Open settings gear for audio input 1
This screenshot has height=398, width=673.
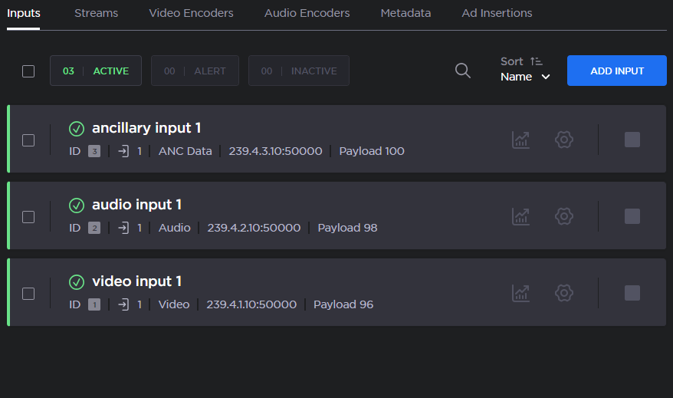tap(564, 216)
